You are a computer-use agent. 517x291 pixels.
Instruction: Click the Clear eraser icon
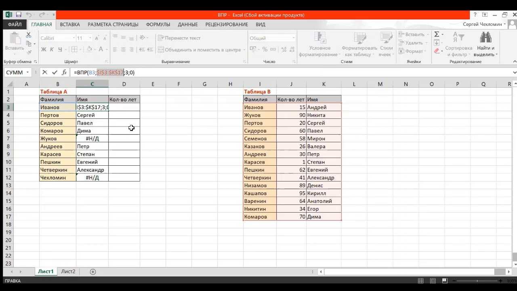click(x=437, y=51)
